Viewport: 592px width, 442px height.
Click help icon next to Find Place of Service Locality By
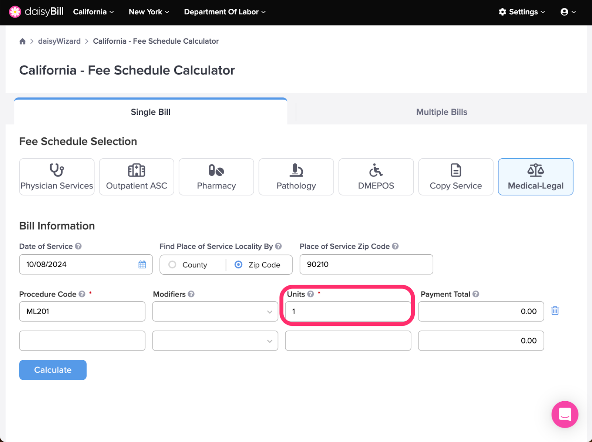click(278, 246)
